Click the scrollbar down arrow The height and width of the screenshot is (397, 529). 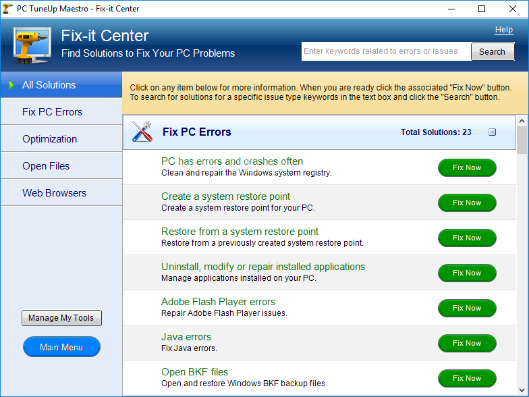coord(522,390)
